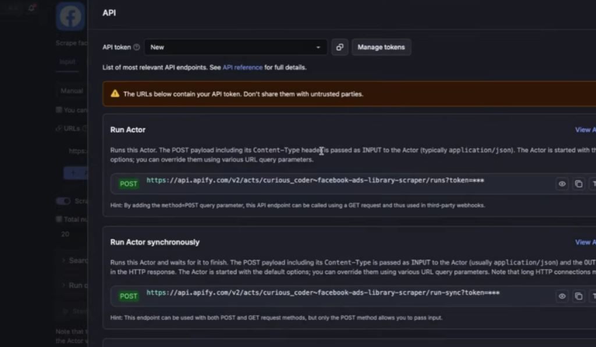Expand the Run options section

pos(74,285)
